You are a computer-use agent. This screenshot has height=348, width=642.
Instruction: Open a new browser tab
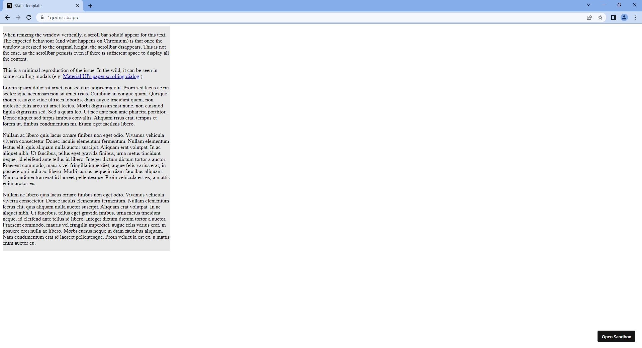[x=90, y=6]
